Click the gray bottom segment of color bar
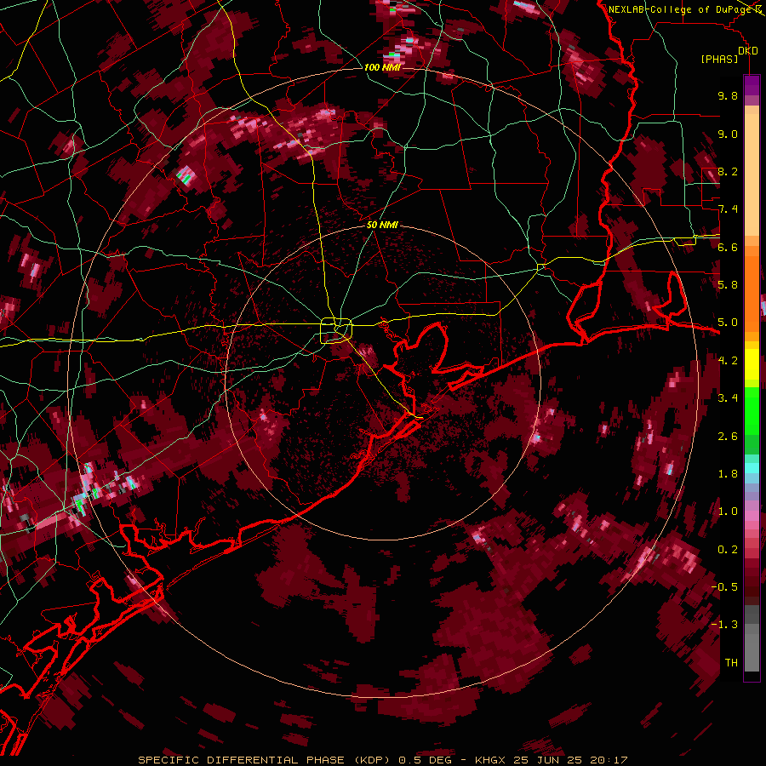The height and width of the screenshot is (766, 766). point(752,649)
